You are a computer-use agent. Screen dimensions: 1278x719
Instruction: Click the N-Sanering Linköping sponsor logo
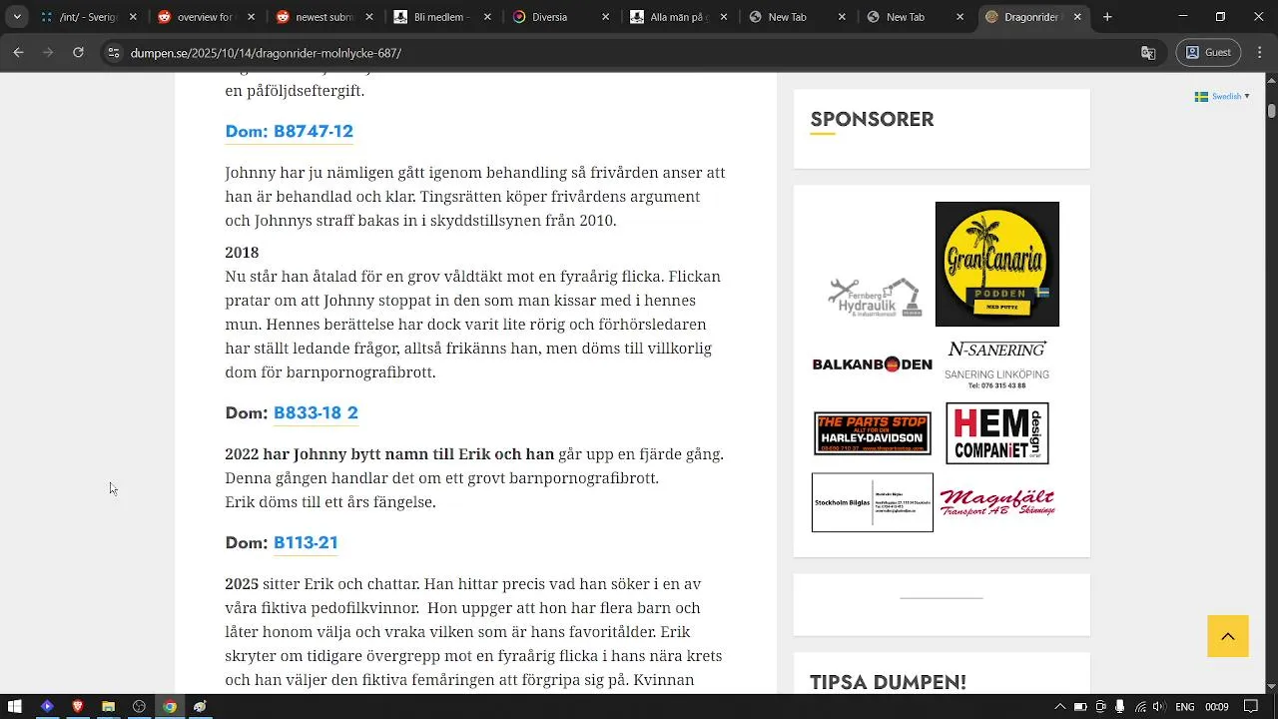(x=996, y=364)
